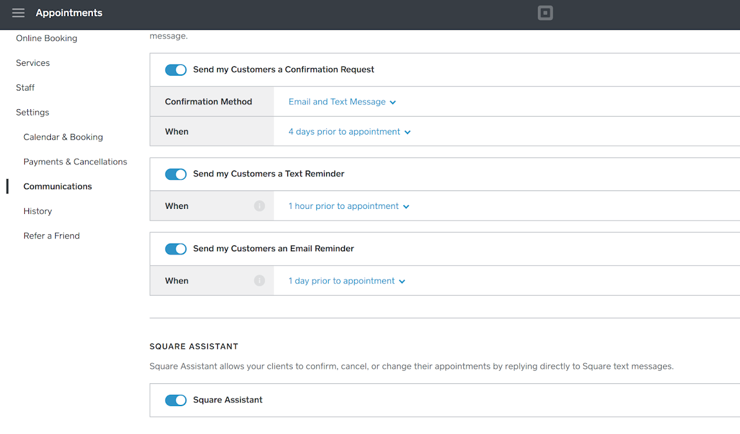Open Payments & Cancellations settings
Image resolution: width=740 pixels, height=434 pixels.
[x=75, y=161]
